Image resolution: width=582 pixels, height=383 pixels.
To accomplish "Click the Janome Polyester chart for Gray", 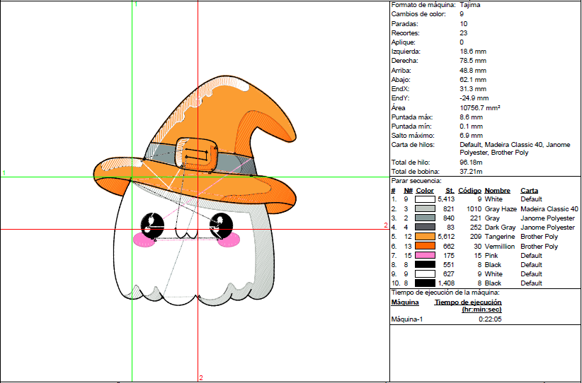I will pyautogui.click(x=547, y=218).
